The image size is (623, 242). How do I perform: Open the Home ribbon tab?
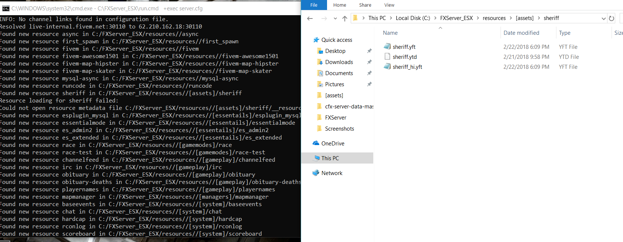click(340, 5)
